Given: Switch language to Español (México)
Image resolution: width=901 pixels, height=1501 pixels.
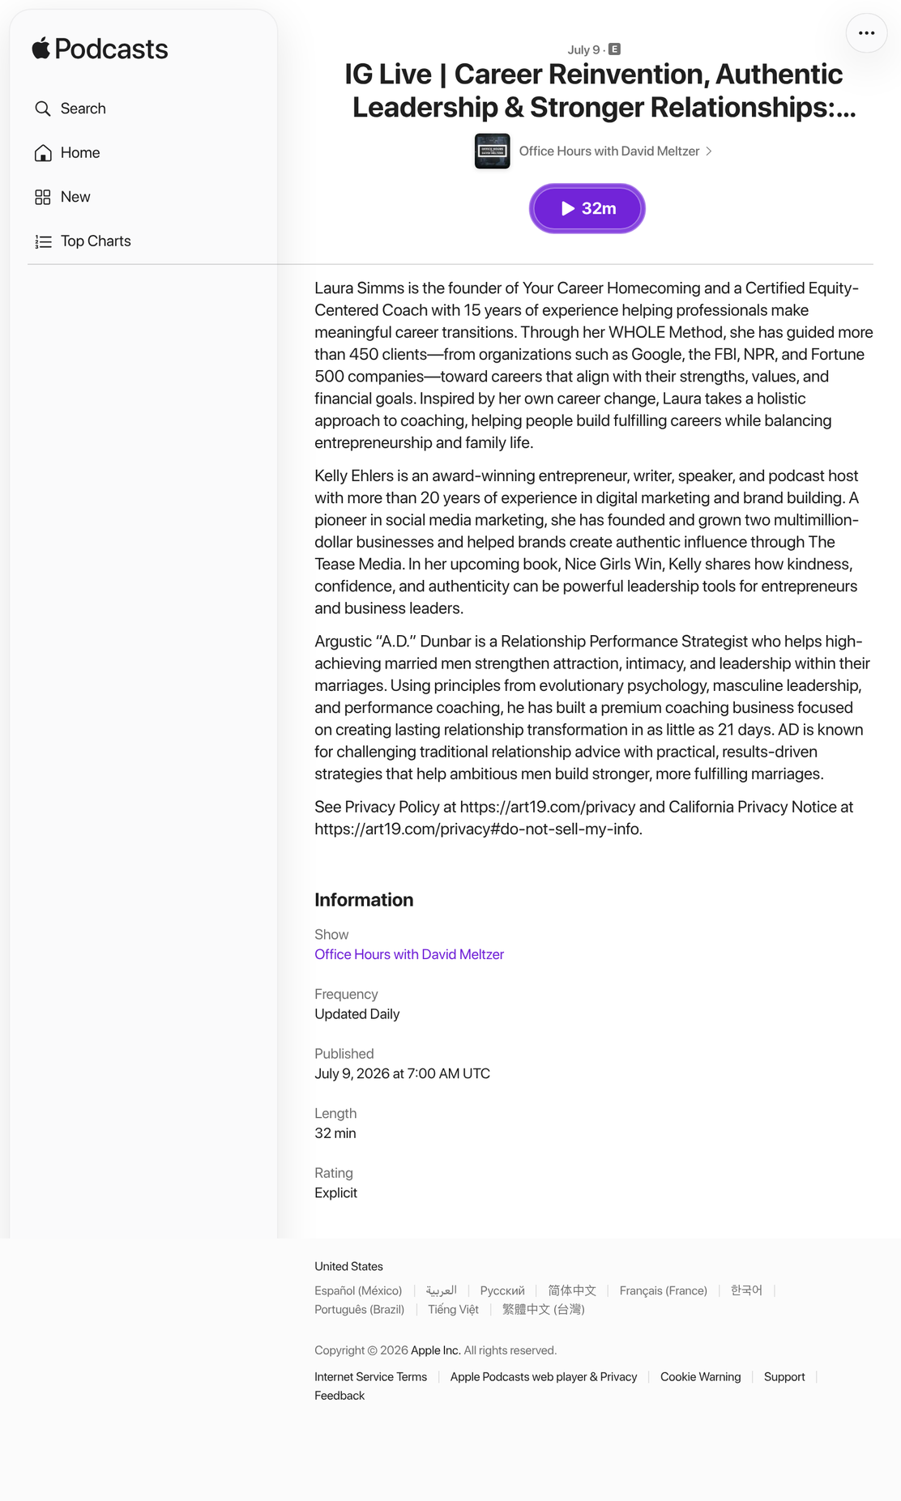Looking at the screenshot, I should coord(358,1290).
